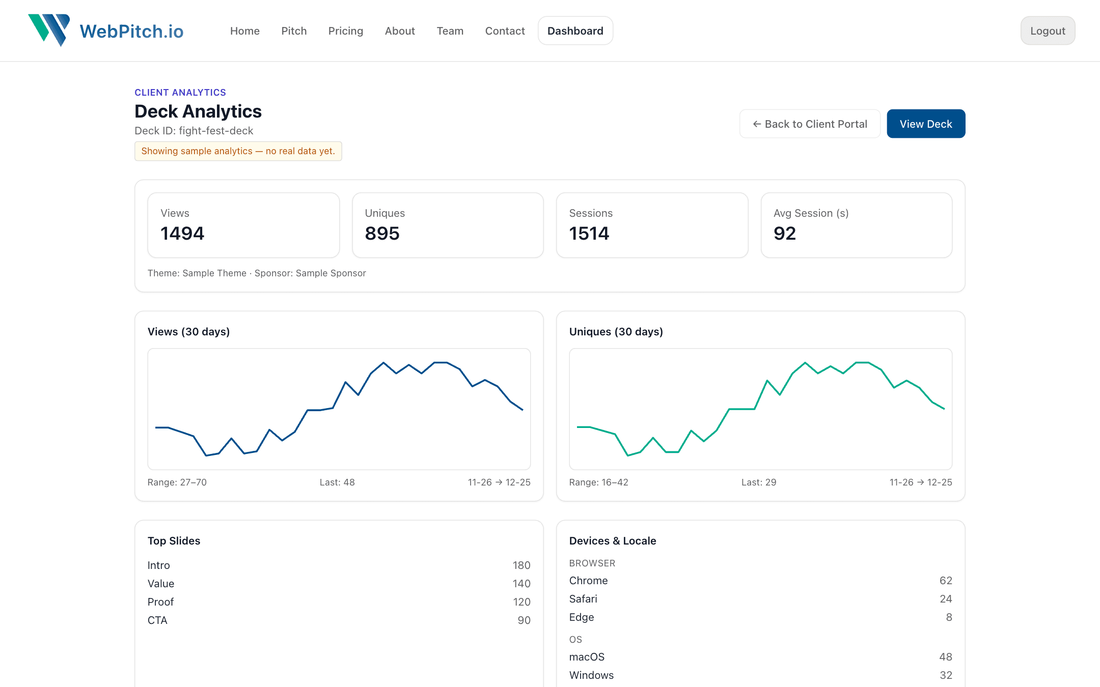1100x687 pixels.
Task: Click the sample analytics notice banner
Action: 238,151
